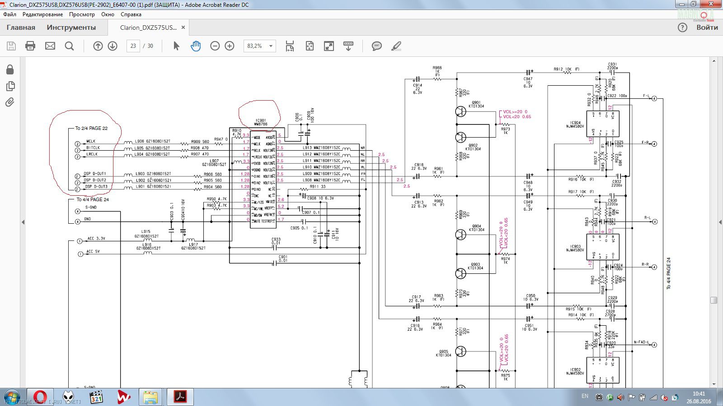This screenshot has height=406, width=723.
Task: Open the Attachments paperclip panel
Action: tap(10, 102)
